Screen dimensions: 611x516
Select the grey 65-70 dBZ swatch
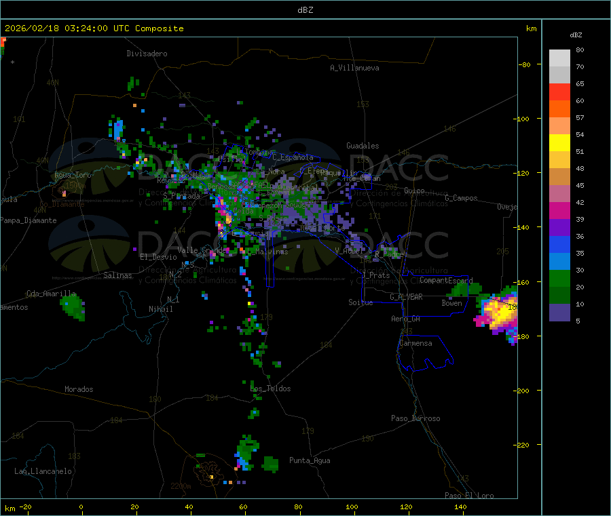559,75
